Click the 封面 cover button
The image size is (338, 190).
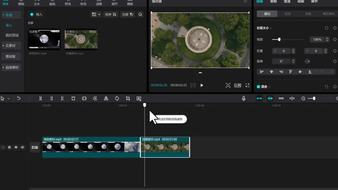click(x=35, y=147)
